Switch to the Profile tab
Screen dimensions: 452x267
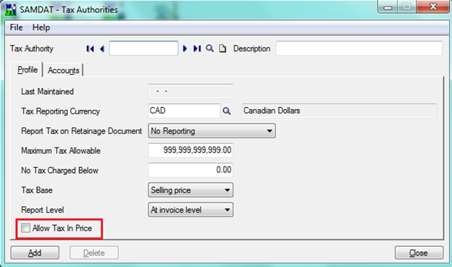tap(28, 69)
